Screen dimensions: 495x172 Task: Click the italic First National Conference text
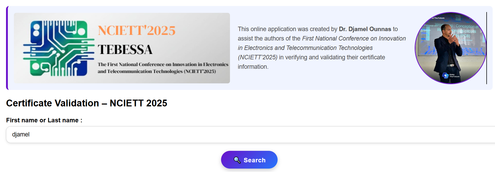(354, 38)
